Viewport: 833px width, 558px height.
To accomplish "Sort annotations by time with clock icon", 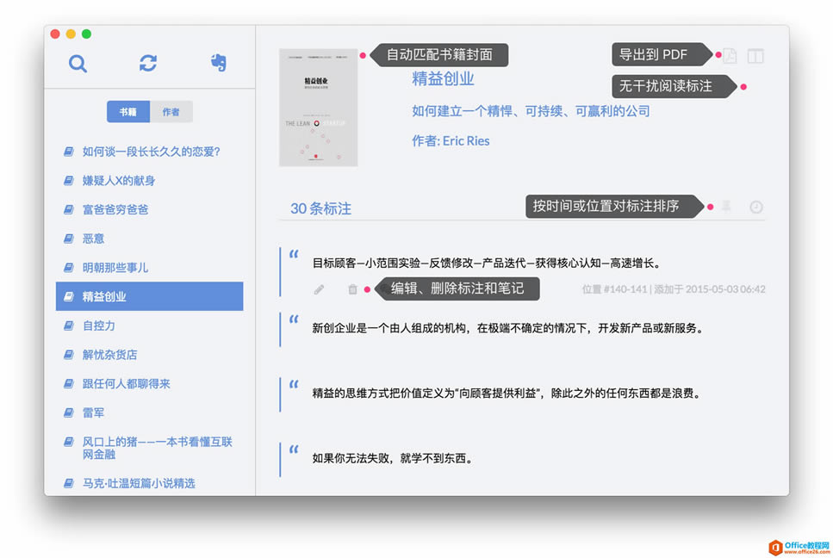I will [756, 207].
